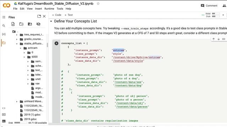Screen dimensions: 227x127
Task: Open the RAM and Disk resources dropdown
Action: point(223,15)
